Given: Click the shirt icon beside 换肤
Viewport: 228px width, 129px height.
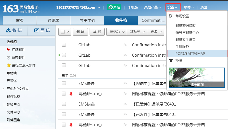Looking at the screenshot, I should pyautogui.click(x=171, y=60).
